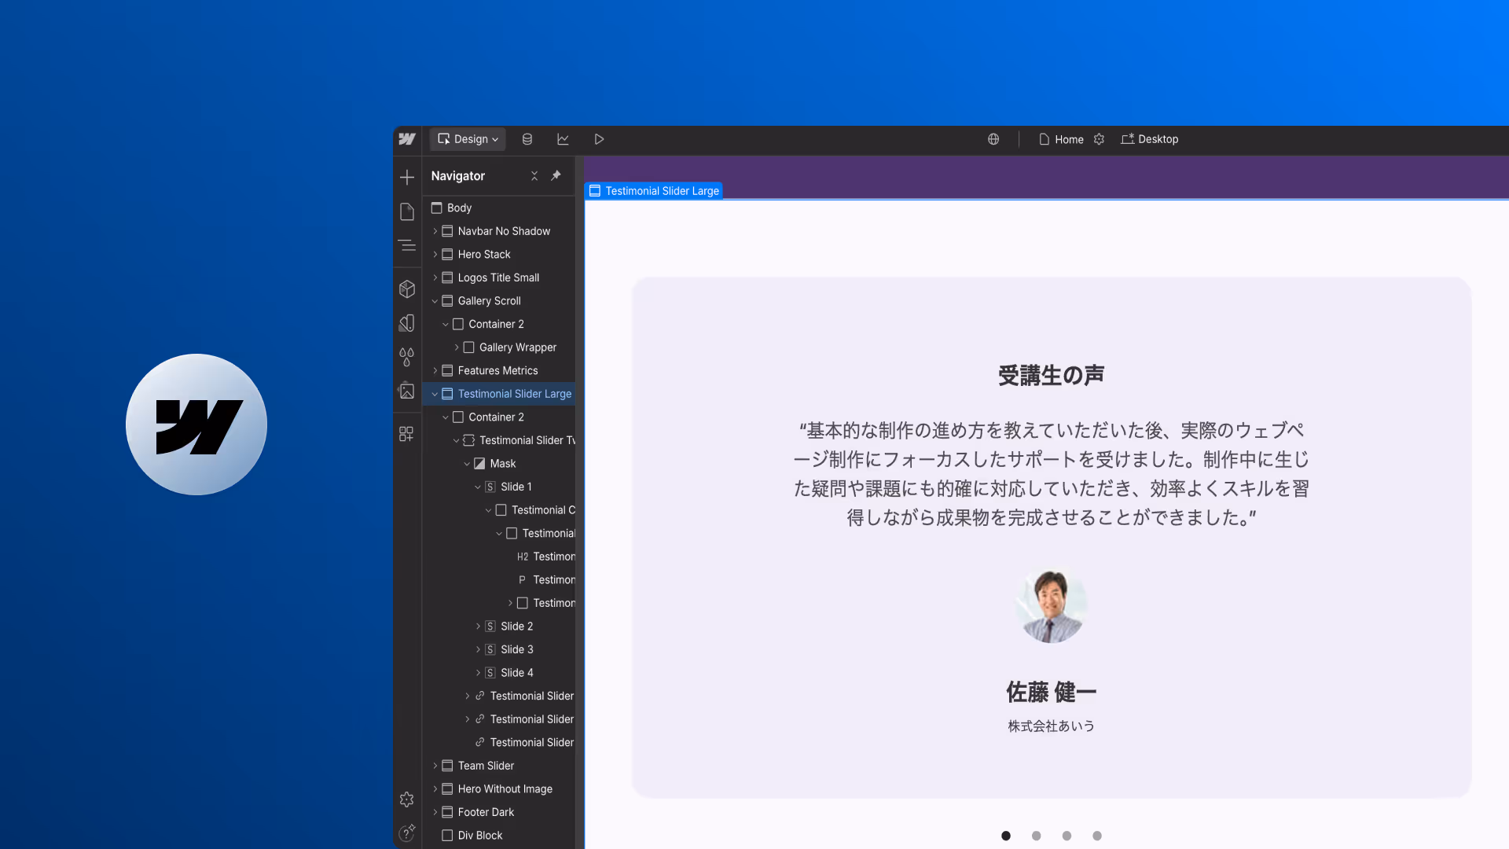Open the Analyze chart icon
This screenshot has width=1509, height=849.
pos(563,139)
